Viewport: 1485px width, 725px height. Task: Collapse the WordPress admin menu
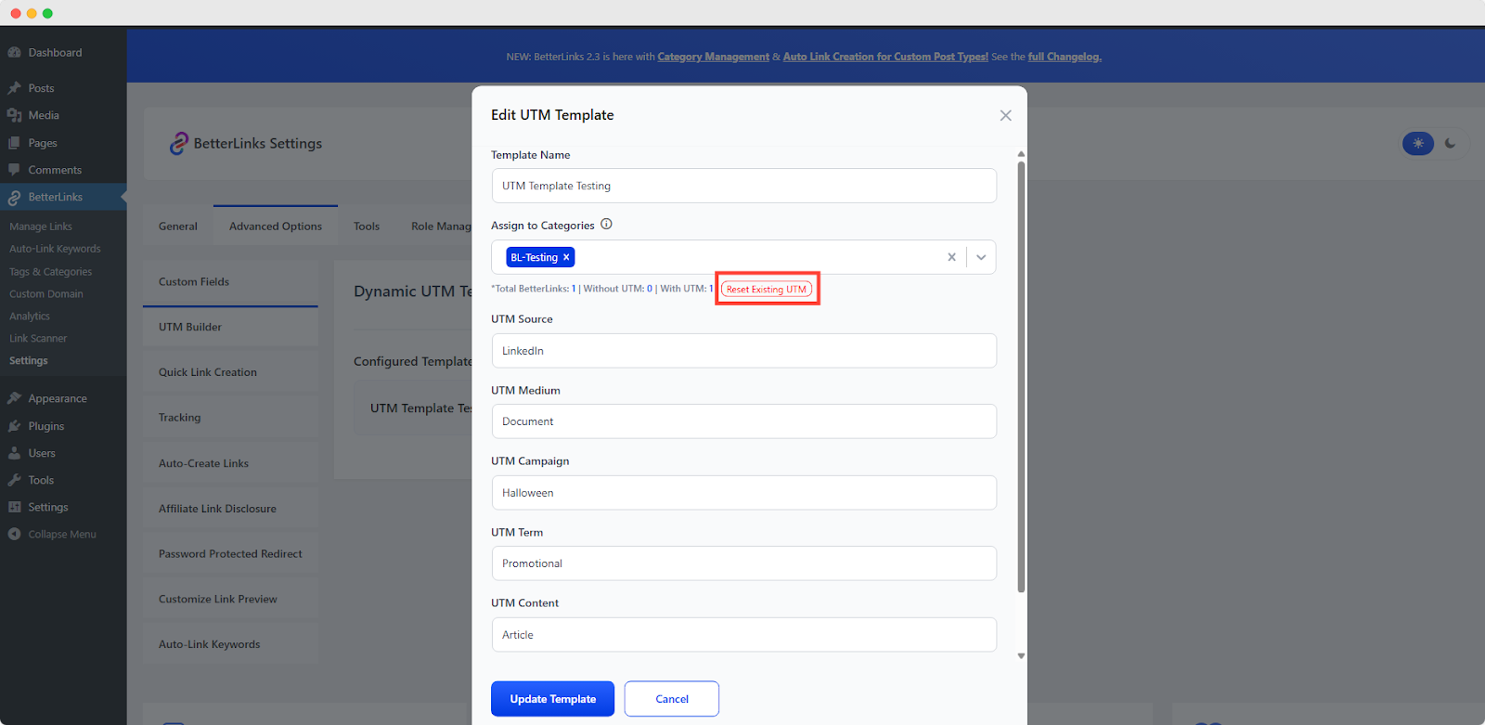61,535
